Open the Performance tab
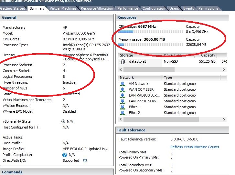The width and height of the screenshot is (235, 175). [x=128, y=8]
